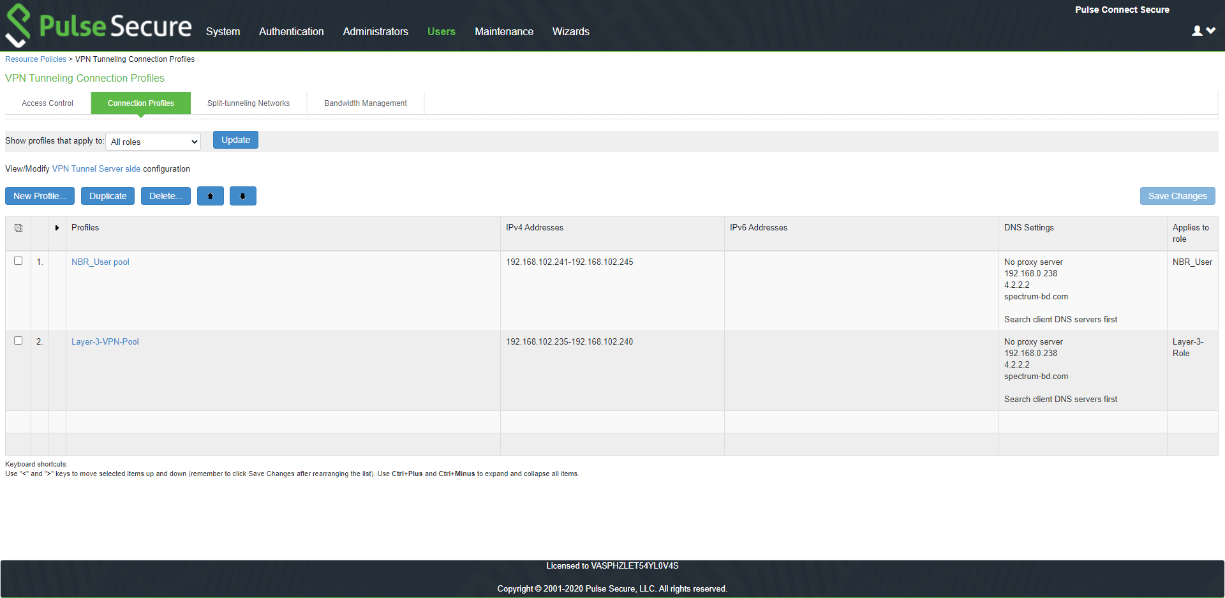
Task: Open the Wizards menu
Action: [571, 31]
